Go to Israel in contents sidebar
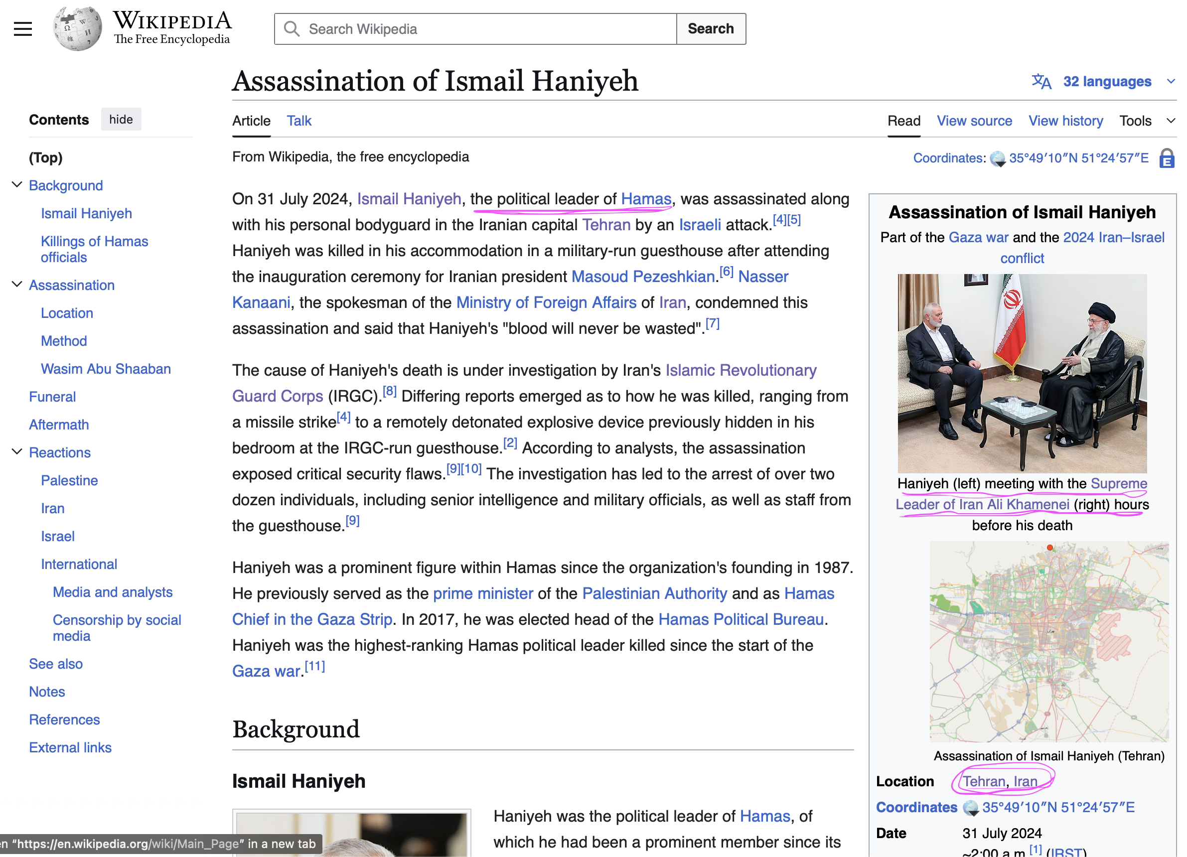 (58, 536)
